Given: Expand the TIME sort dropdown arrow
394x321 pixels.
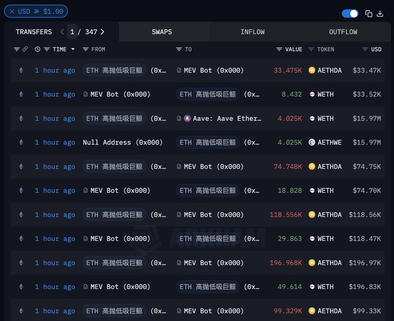Looking at the screenshot, I should click(73, 49).
